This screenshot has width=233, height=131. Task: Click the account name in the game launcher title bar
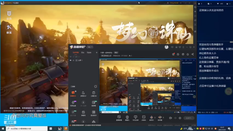coord(174,3)
